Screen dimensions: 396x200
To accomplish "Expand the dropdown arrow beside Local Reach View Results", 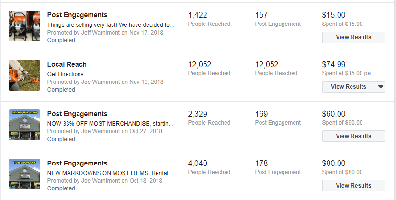I will [x=380, y=87].
